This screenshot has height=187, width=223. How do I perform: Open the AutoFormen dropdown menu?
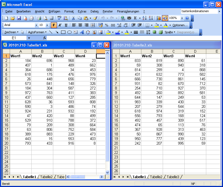point(37,32)
